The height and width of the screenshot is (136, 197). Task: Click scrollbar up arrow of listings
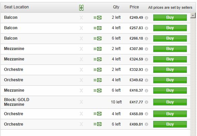(193, 15)
